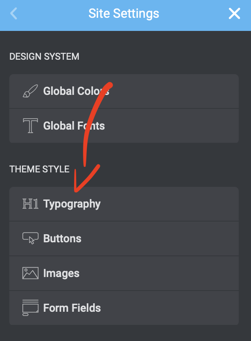Click the picture icon for Images

pyautogui.click(x=30, y=273)
